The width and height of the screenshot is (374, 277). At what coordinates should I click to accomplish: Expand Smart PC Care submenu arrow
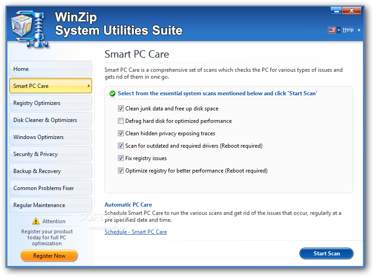click(89, 86)
